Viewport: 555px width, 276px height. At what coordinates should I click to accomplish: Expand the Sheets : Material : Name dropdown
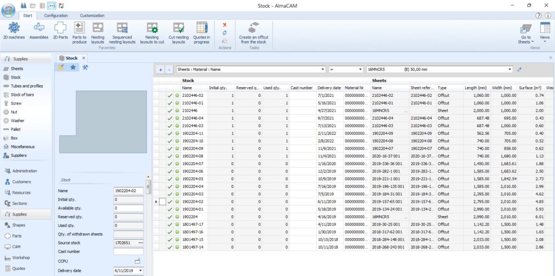point(323,69)
